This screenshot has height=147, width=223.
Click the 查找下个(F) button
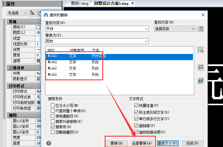(x=168, y=143)
